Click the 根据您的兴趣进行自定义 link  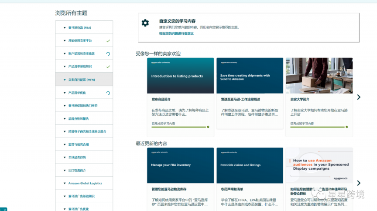click(176, 33)
